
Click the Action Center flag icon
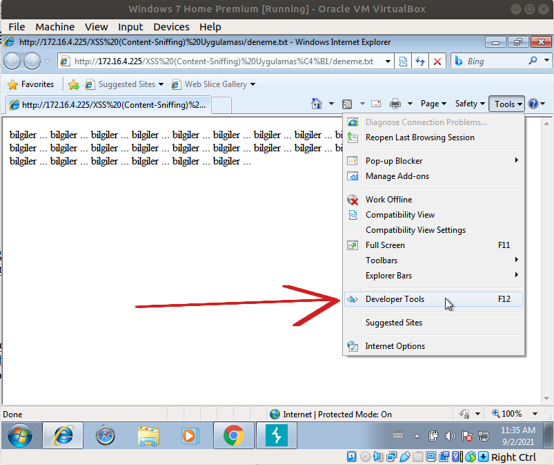467,436
